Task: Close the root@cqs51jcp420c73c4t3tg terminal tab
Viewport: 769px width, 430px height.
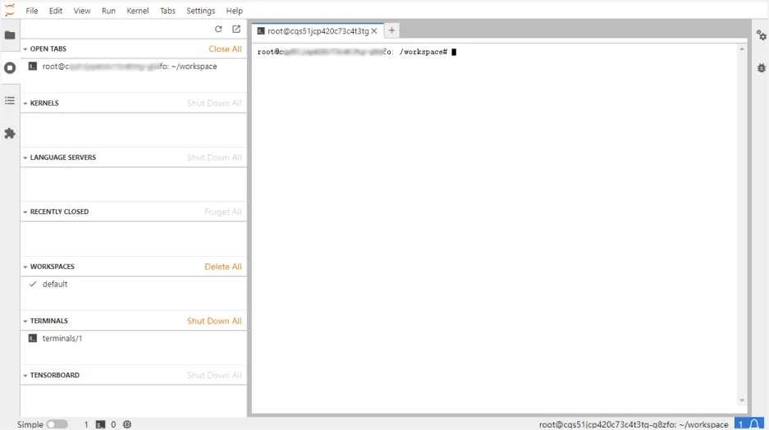Action: pyautogui.click(x=374, y=31)
